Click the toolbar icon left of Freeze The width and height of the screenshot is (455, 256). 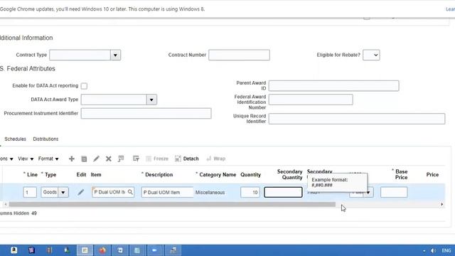click(x=136, y=159)
